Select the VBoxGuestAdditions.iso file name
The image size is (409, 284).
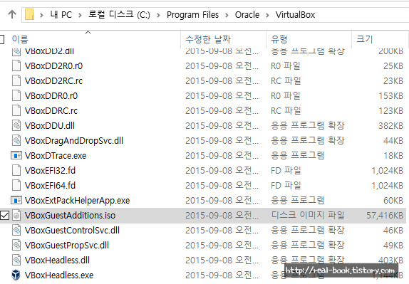tap(70, 215)
